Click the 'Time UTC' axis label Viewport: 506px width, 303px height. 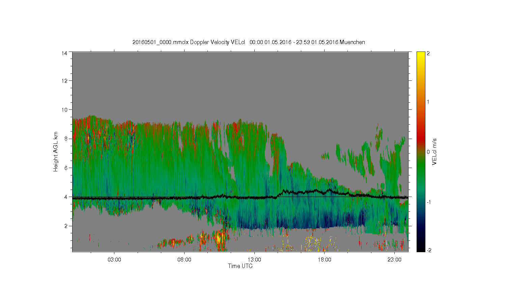(x=240, y=266)
